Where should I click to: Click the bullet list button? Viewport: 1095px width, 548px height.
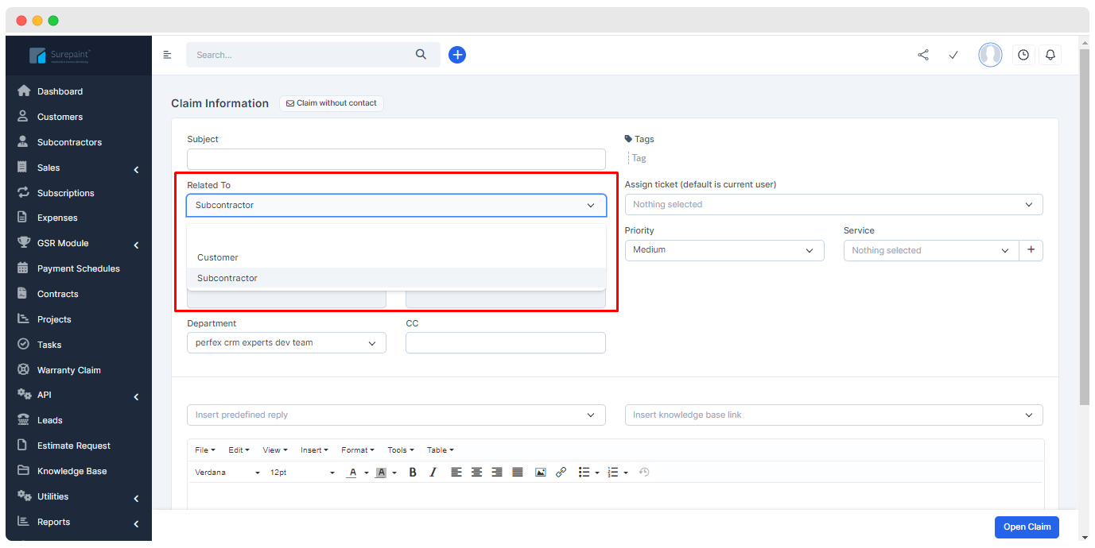click(x=584, y=472)
